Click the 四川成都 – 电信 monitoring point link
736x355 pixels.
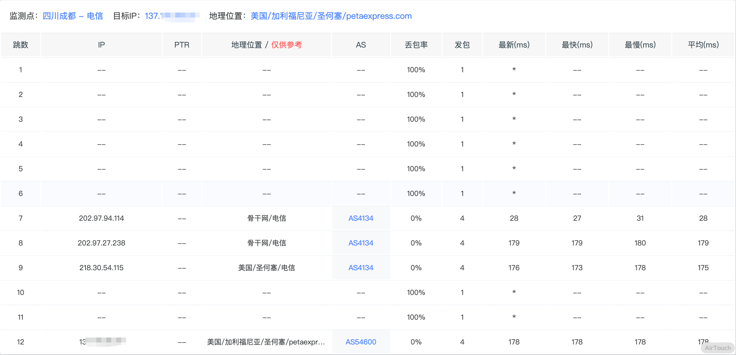click(x=73, y=16)
